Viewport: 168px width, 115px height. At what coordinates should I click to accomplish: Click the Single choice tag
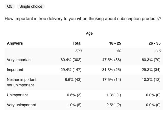tap(31, 6)
